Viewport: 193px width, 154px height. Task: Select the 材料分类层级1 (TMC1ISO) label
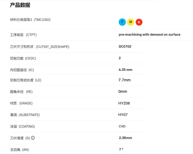tap(30, 20)
